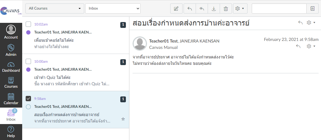
Task: Star the 9:58am conversation
Action: [123, 119]
